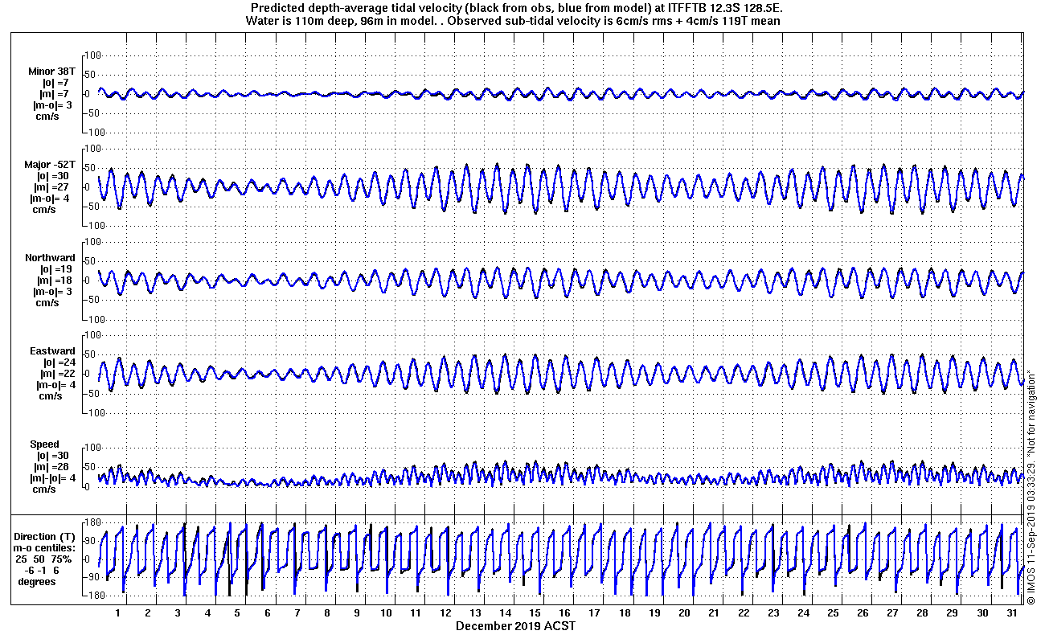The image size is (1045, 643).
Task: Select the 'Minor 38T' panel label
Action: (x=51, y=72)
